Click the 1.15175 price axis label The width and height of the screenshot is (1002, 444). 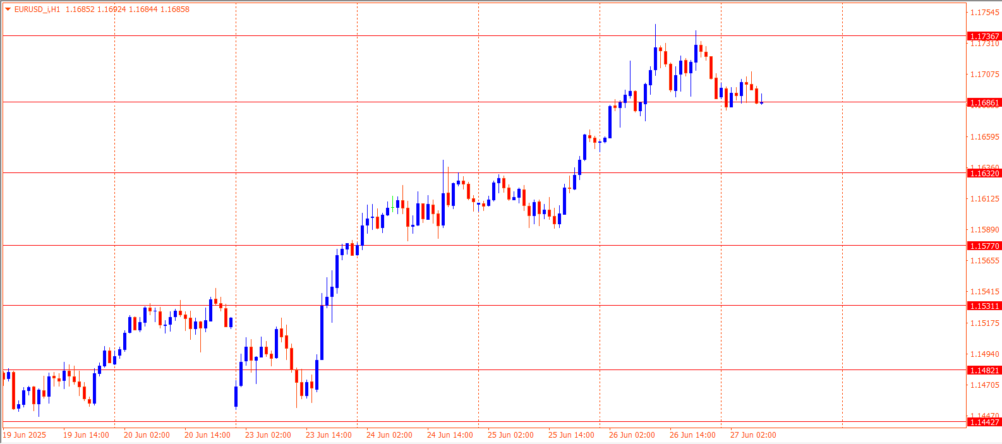tap(985, 323)
